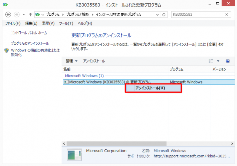Select the KB3035583 update row
Image resolution: width=237 pixels, height=166 pixels.
(x=149, y=82)
